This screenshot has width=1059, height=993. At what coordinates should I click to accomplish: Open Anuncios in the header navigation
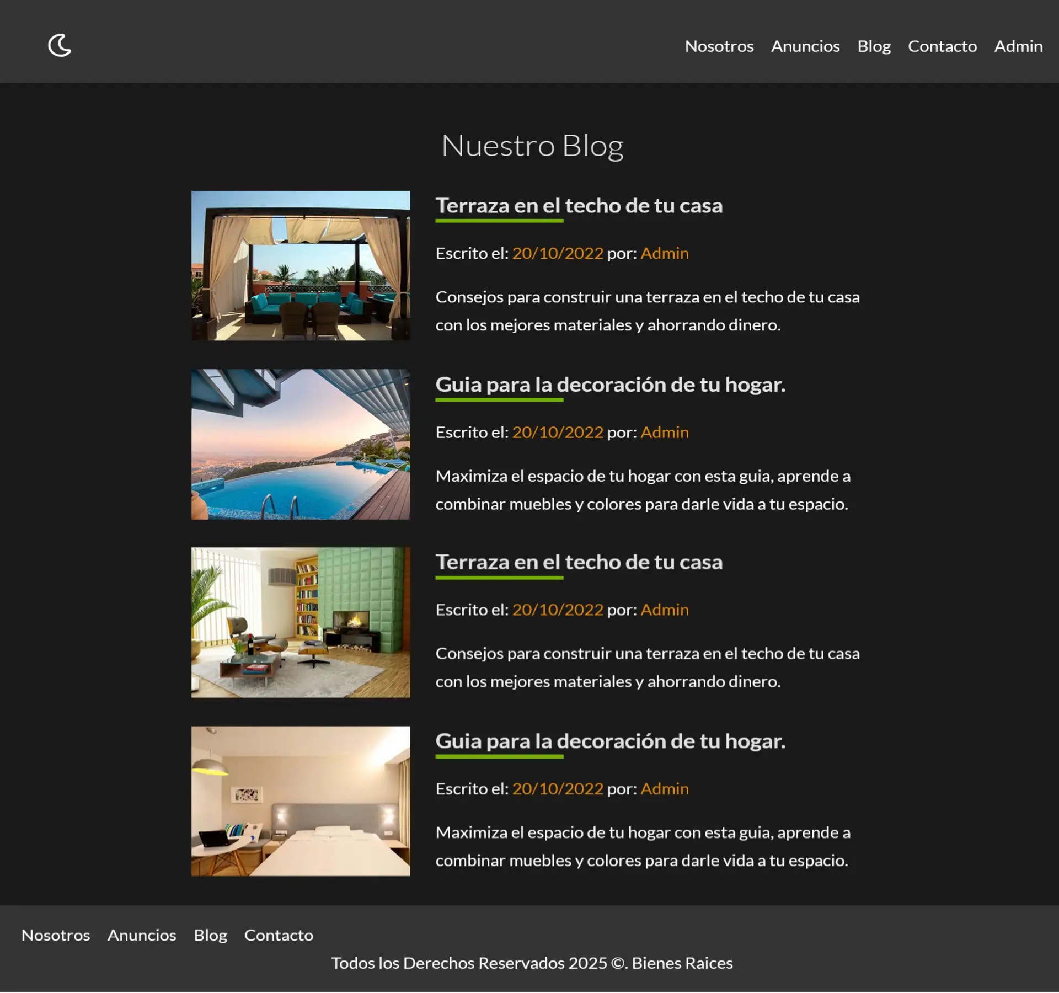click(805, 46)
